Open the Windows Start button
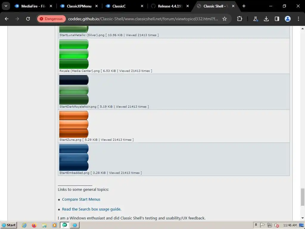305x229 pixels. 9,225
